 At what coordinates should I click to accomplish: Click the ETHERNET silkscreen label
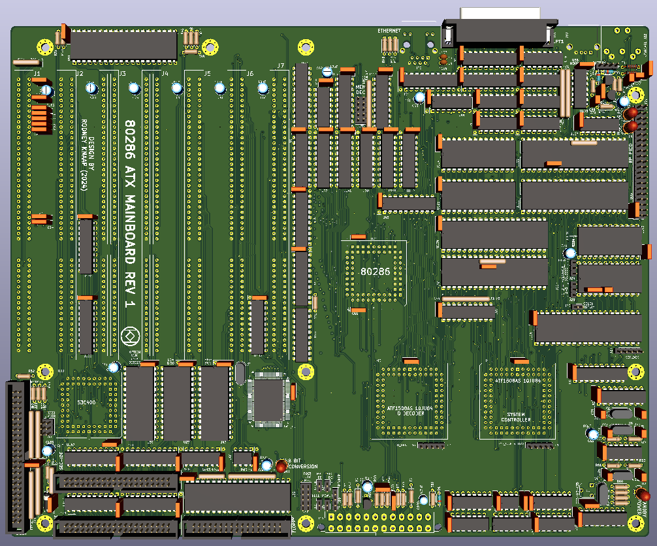point(391,31)
